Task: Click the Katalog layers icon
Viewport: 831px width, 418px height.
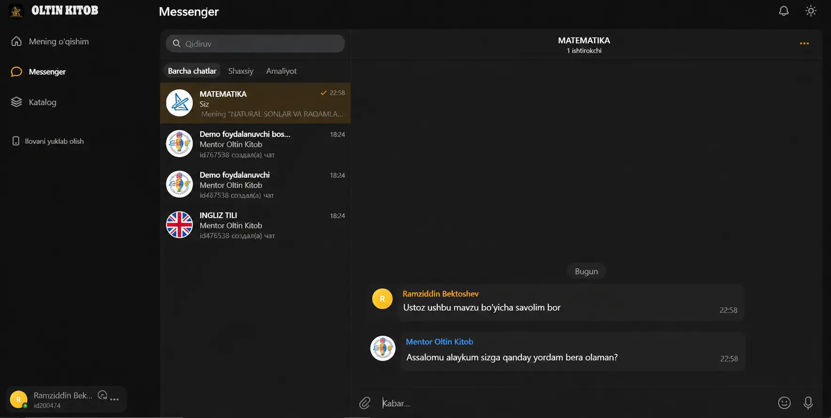Action: 16,102
